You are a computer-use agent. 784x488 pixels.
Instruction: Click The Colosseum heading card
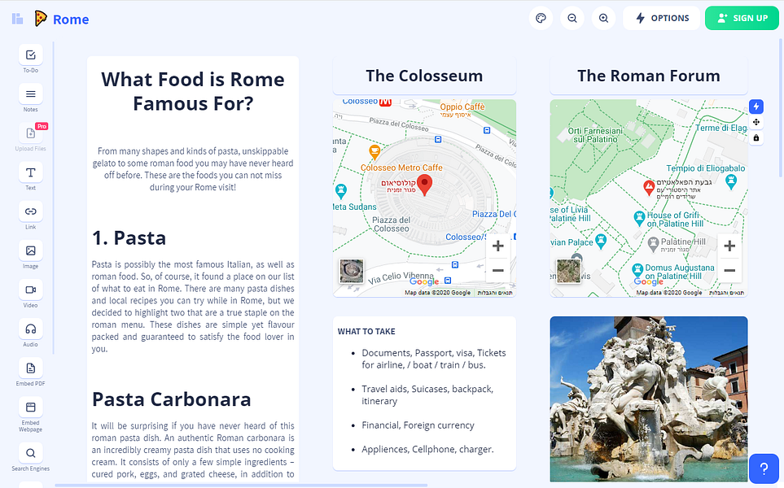click(424, 76)
